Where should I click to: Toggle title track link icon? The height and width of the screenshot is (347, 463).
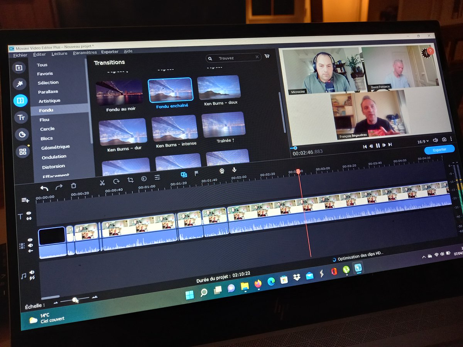coord(29,219)
